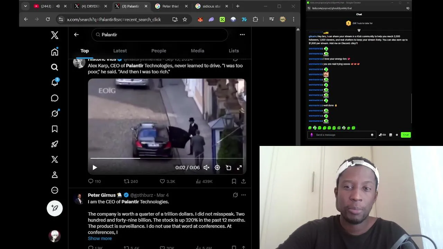Go to Home in X sidebar
The height and width of the screenshot is (249, 443).
point(55,52)
